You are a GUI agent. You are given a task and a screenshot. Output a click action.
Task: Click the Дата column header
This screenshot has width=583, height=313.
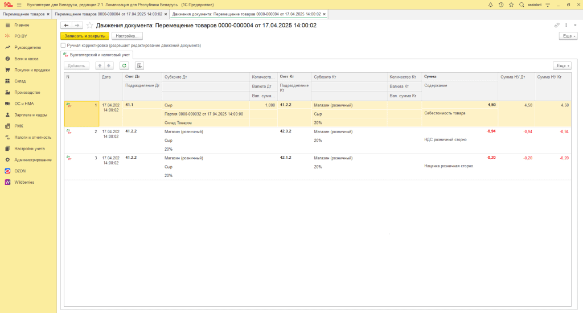tap(111, 87)
